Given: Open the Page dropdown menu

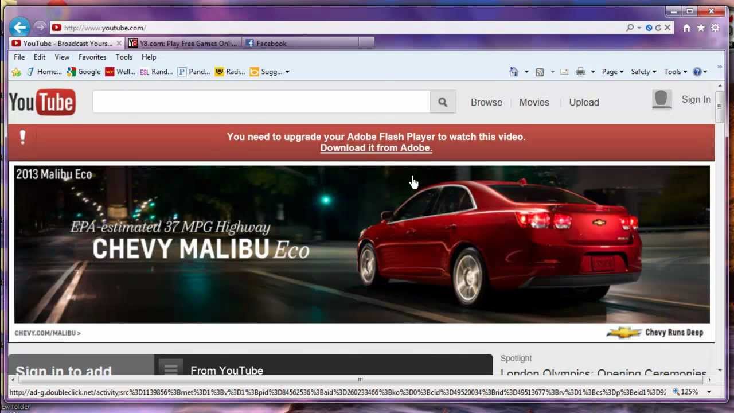Looking at the screenshot, I should tap(612, 72).
